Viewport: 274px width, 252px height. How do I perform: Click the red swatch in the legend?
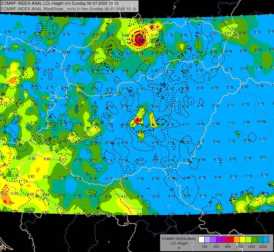[x=231, y=240]
